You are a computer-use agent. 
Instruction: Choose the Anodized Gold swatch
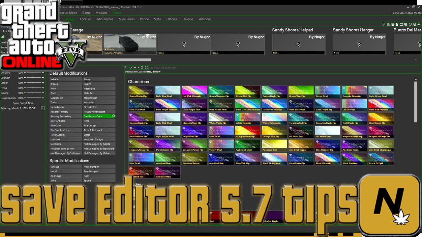coord(274,145)
